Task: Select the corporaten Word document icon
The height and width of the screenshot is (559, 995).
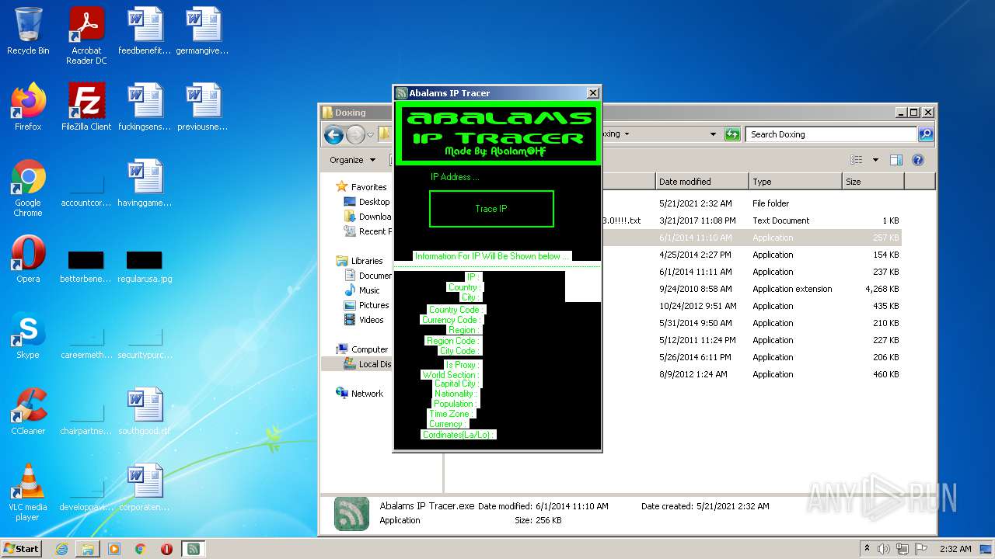Action: (145, 488)
